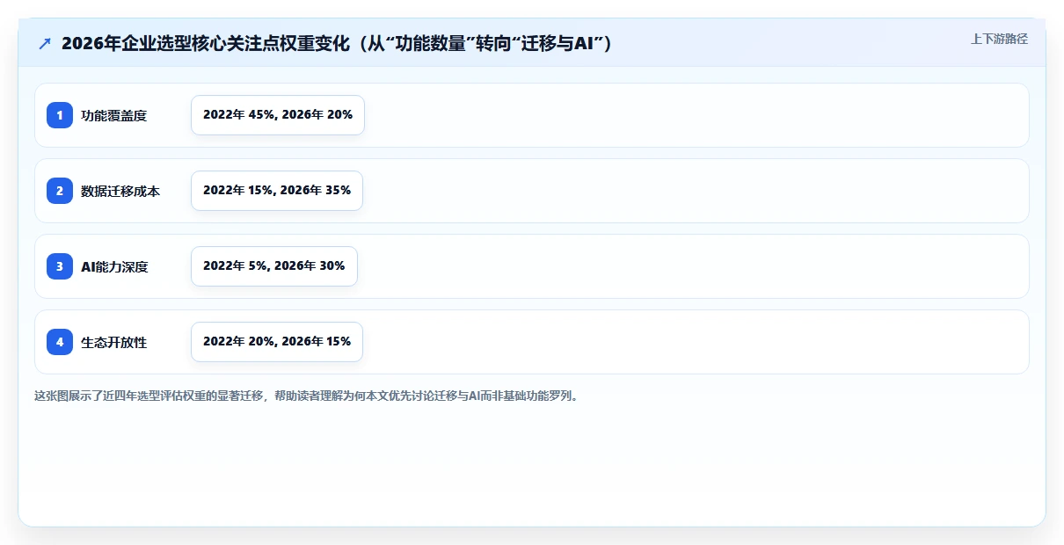Image resolution: width=1064 pixels, height=545 pixels.
Task: Select the 生态开放性 label
Action: click(x=114, y=342)
